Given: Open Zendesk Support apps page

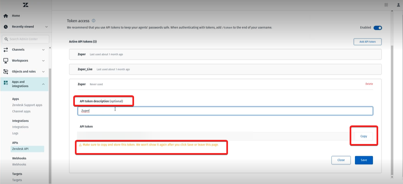Looking at the screenshot, I should [x=27, y=105].
